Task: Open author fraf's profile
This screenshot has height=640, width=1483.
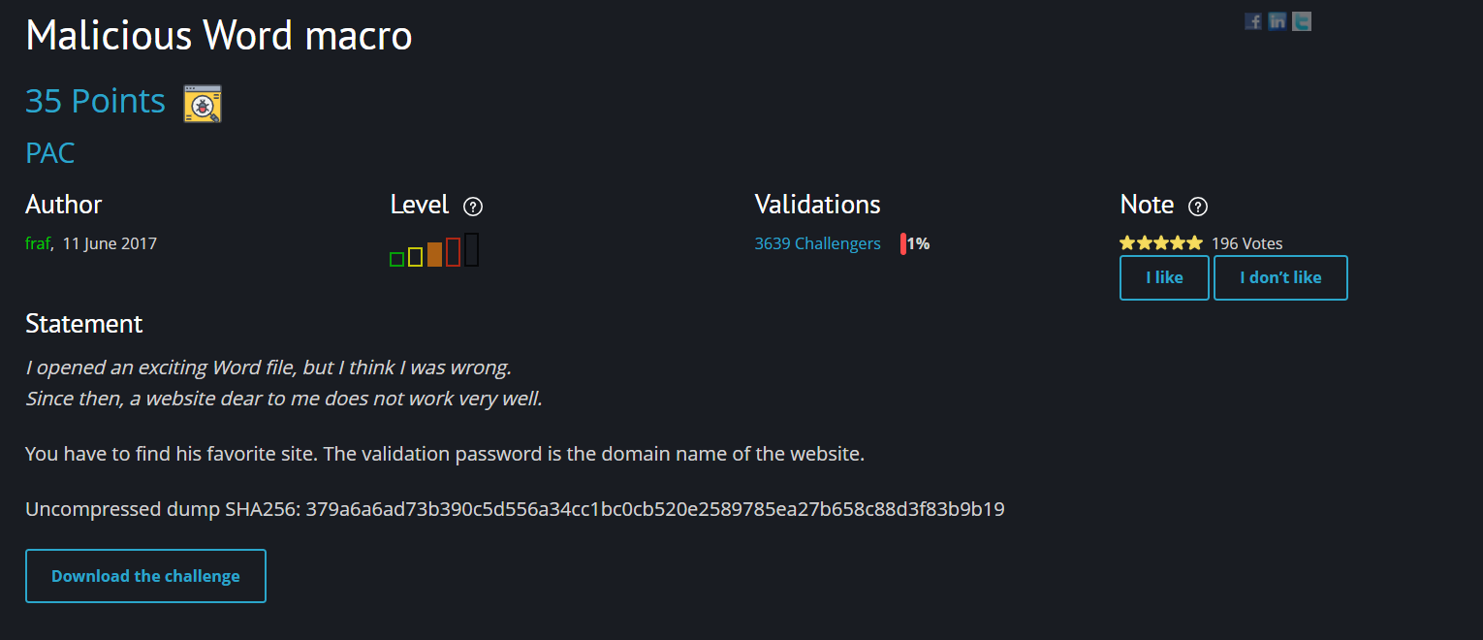Action: [x=37, y=243]
